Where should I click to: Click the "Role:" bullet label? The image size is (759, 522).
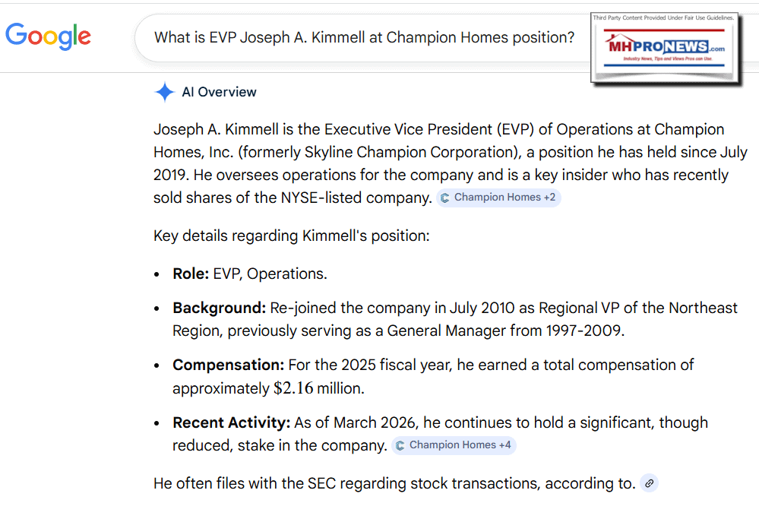[x=191, y=274]
